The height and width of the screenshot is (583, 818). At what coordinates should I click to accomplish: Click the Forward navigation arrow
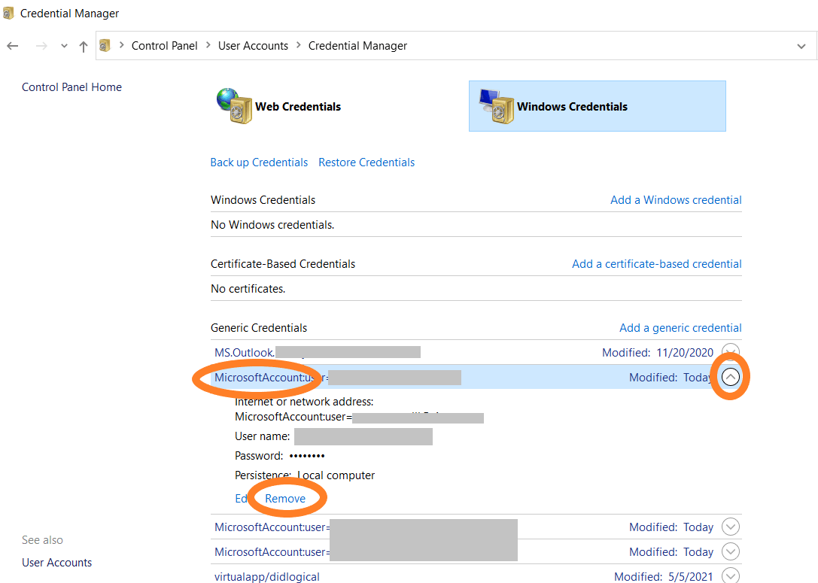[x=41, y=46]
